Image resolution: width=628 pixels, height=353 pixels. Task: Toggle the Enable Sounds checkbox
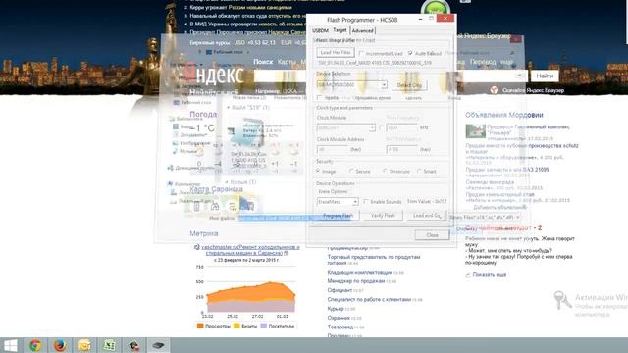click(x=365, y=202)
